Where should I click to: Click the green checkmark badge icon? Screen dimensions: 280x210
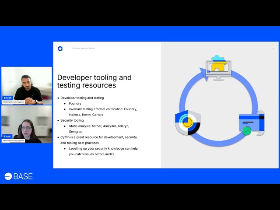click(x=247, y=131)
